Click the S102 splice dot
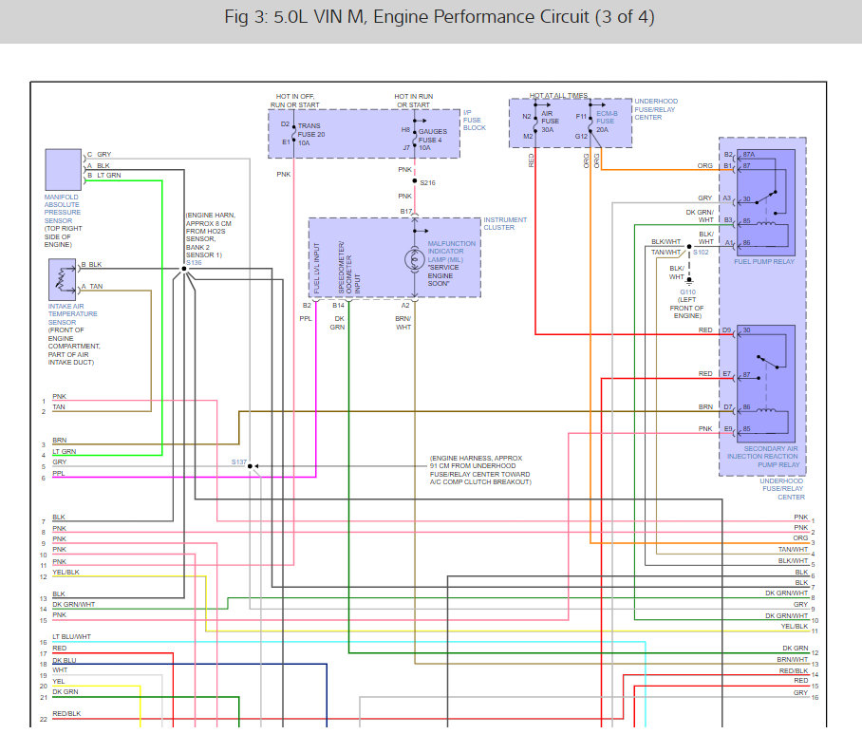862x753 pixels. coord(689,247)
